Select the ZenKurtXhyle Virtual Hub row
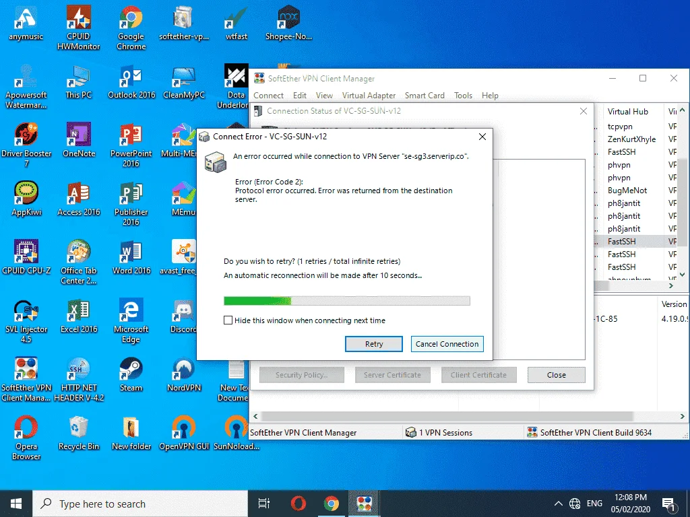The image size is (690, 517). pyautogui.click(x=631, y=139)
